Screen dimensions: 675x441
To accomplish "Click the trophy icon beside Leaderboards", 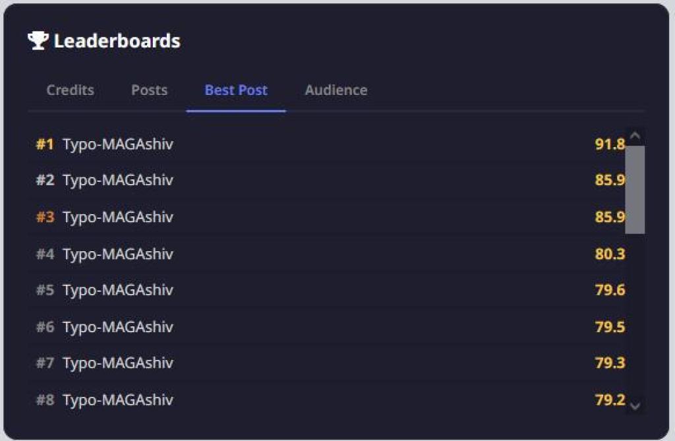I will (x=38, y=41).
